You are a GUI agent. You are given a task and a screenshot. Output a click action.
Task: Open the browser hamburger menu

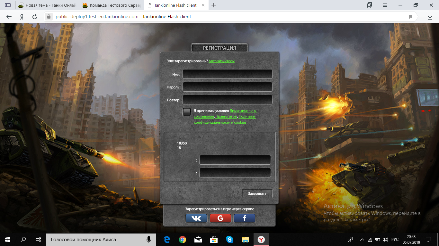click(x=385, y=5)
